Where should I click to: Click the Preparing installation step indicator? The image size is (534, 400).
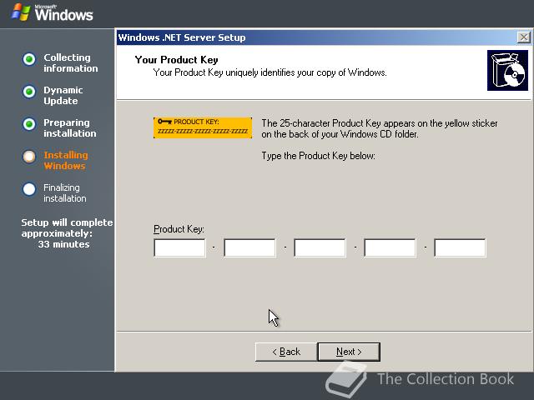pos(29,124)
